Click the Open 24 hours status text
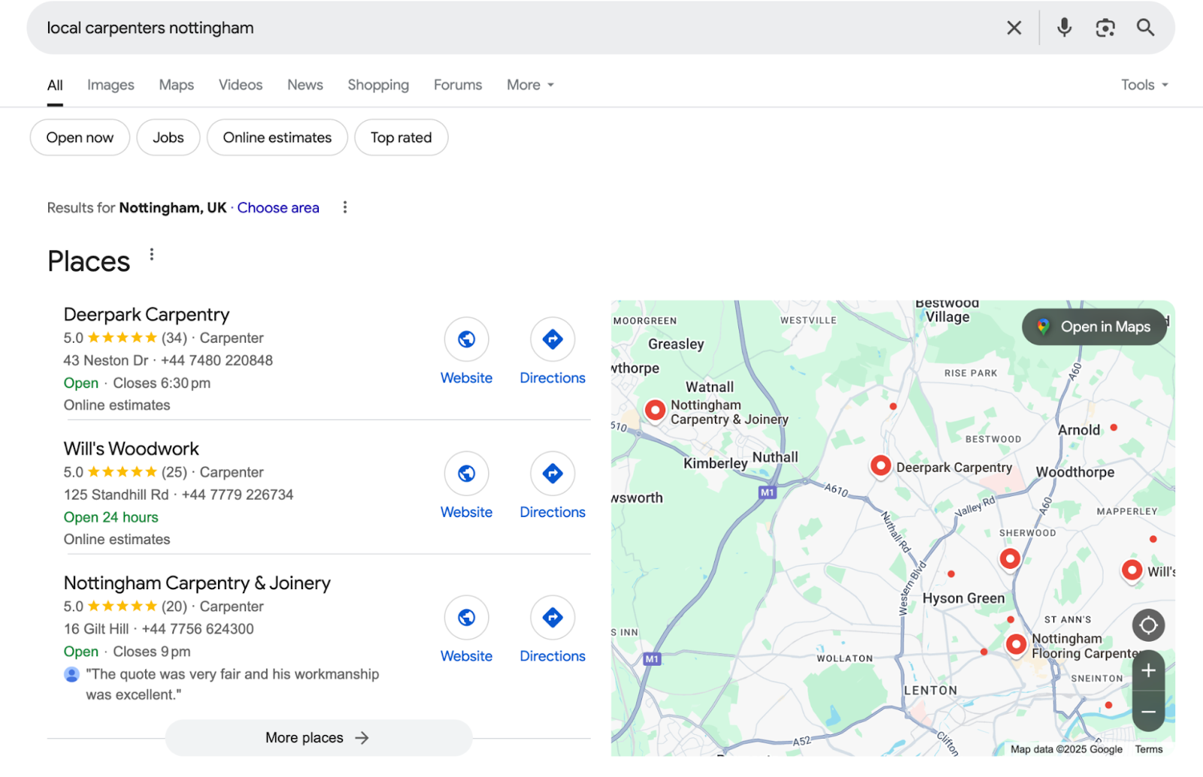This screenshot has width=1203, height=777. [x=111, y=518]
